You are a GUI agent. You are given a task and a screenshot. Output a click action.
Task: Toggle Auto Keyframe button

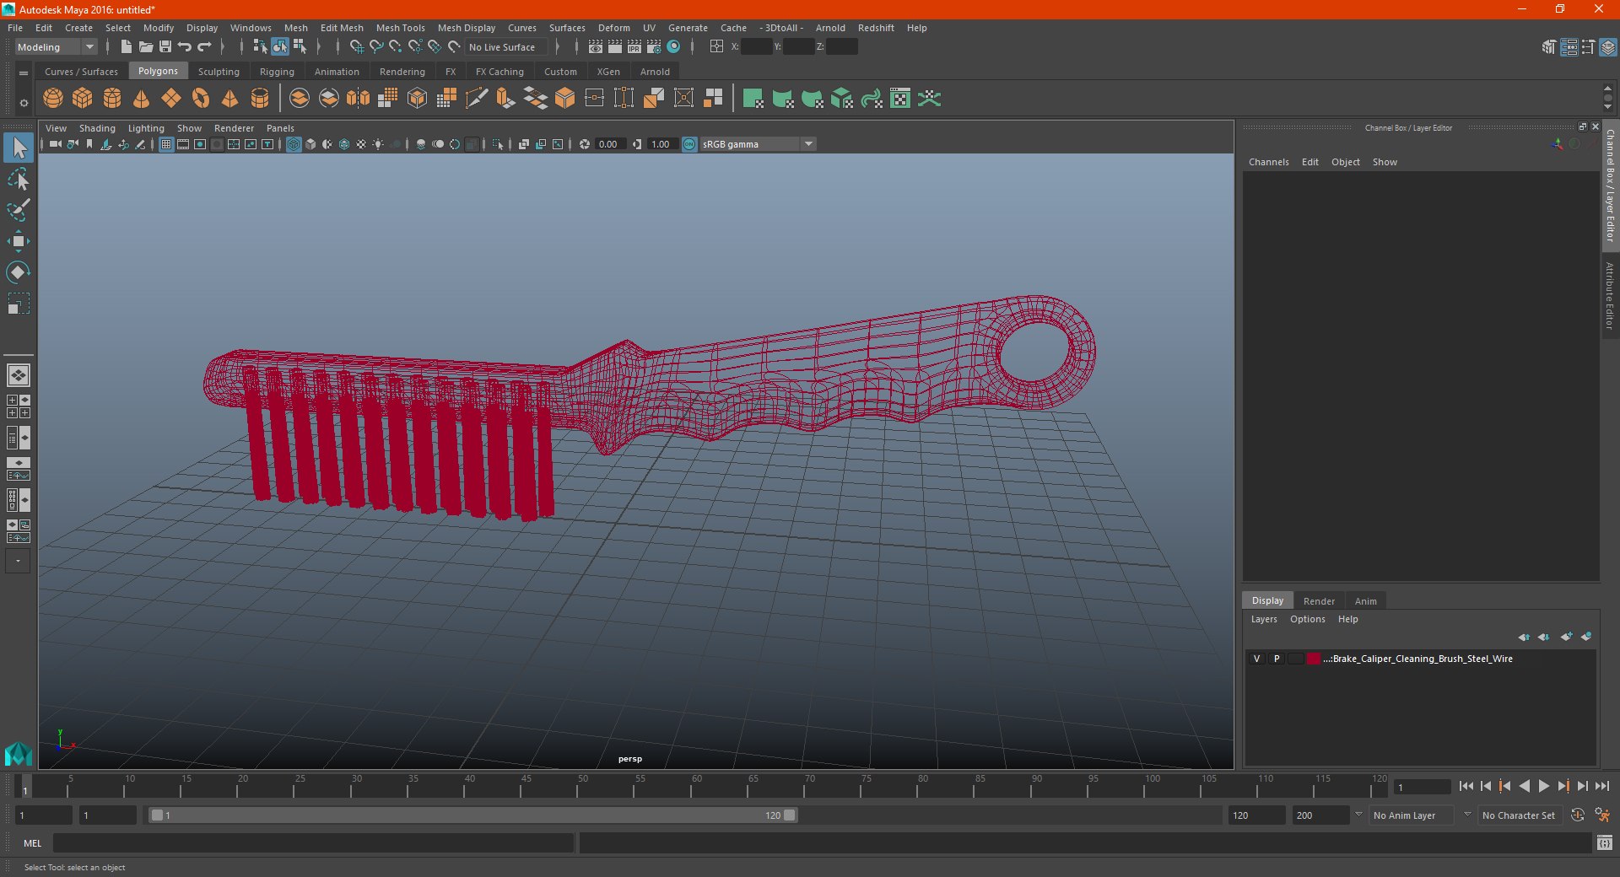(x=1577, y=815)
